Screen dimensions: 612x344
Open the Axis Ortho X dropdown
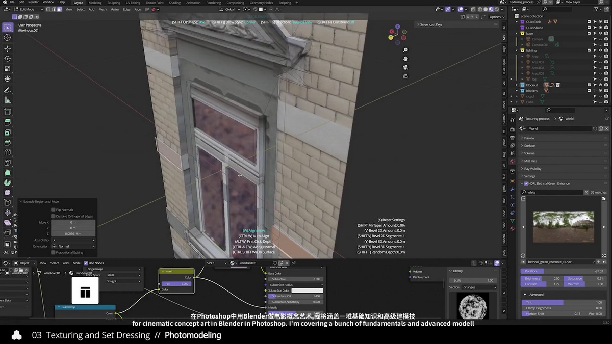(x=73, y=240)
